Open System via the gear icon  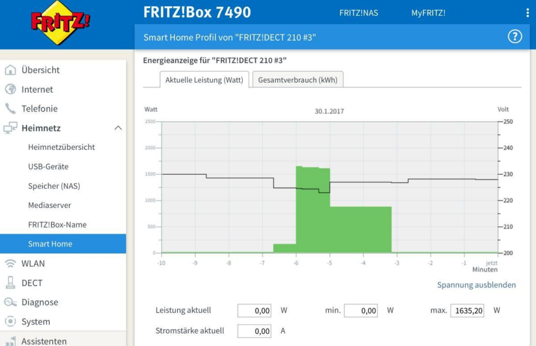tap(10, 321)
